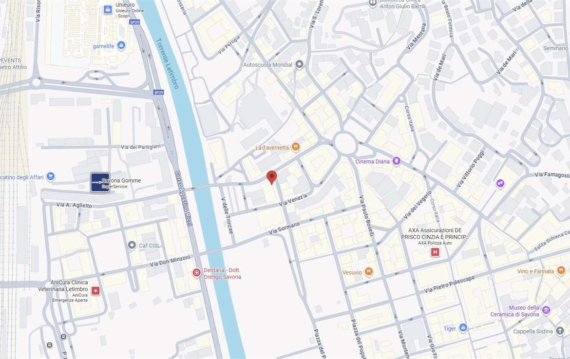Click the Autoscuola Mondial gray pin
570x359 pixels.
(299, 65)
